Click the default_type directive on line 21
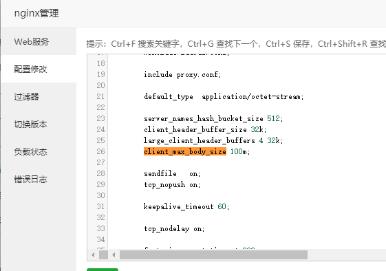This screenshot has width=386, height=271. pyautogui.click(x=169, y=96)
